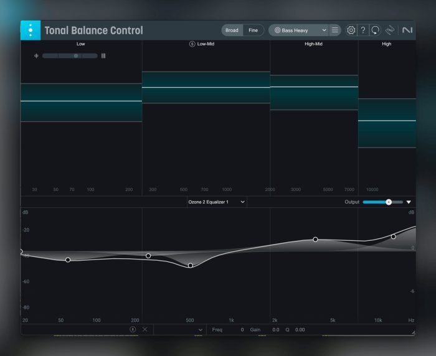Image resolution: width=436 pixels, height=356 pixels.
Task: Select the EQ node near 500 Hz
Action: point(191,266)
